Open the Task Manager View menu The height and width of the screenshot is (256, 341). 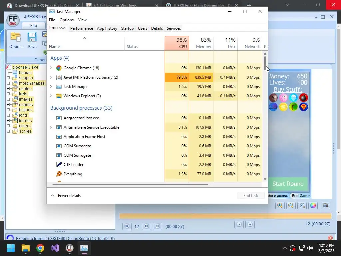83,20
